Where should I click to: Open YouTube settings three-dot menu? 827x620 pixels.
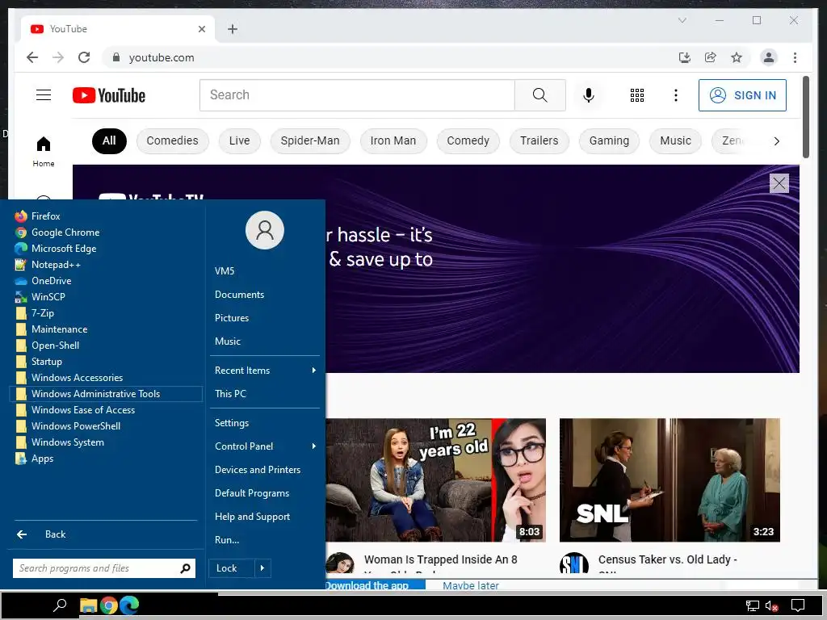[x=676, y=95]
